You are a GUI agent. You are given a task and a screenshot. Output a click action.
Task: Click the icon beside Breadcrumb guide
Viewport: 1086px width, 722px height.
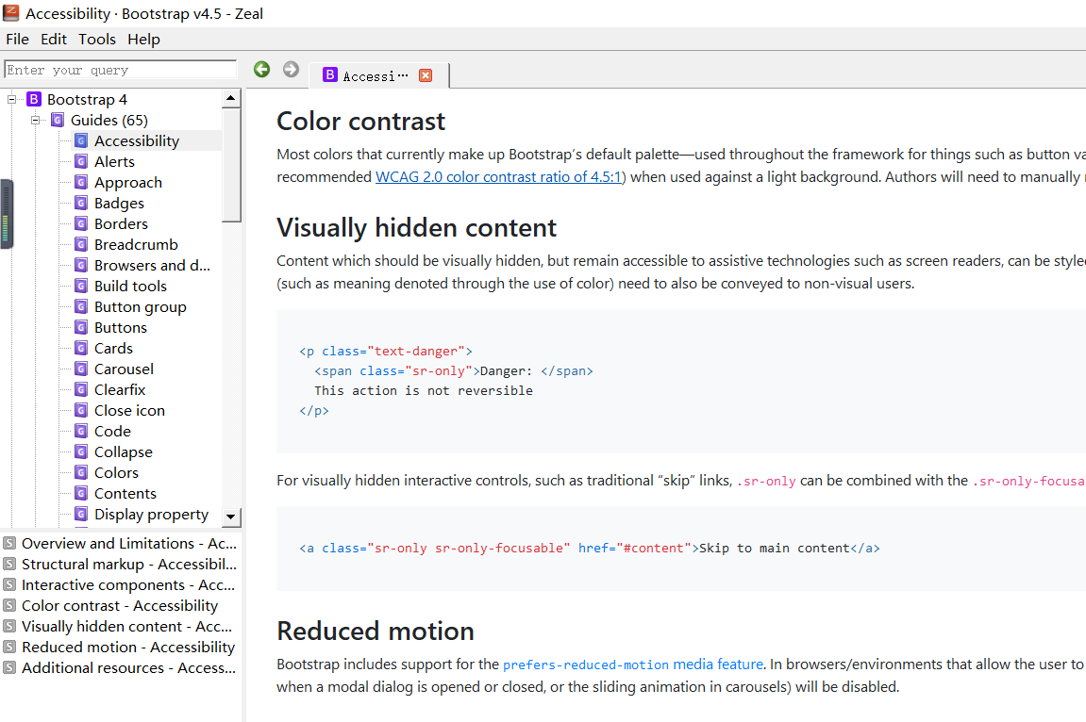point(81,244)
